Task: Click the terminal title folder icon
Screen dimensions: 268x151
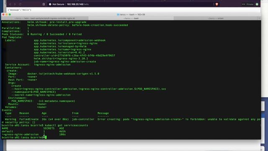Action: [x=118, y=15]
